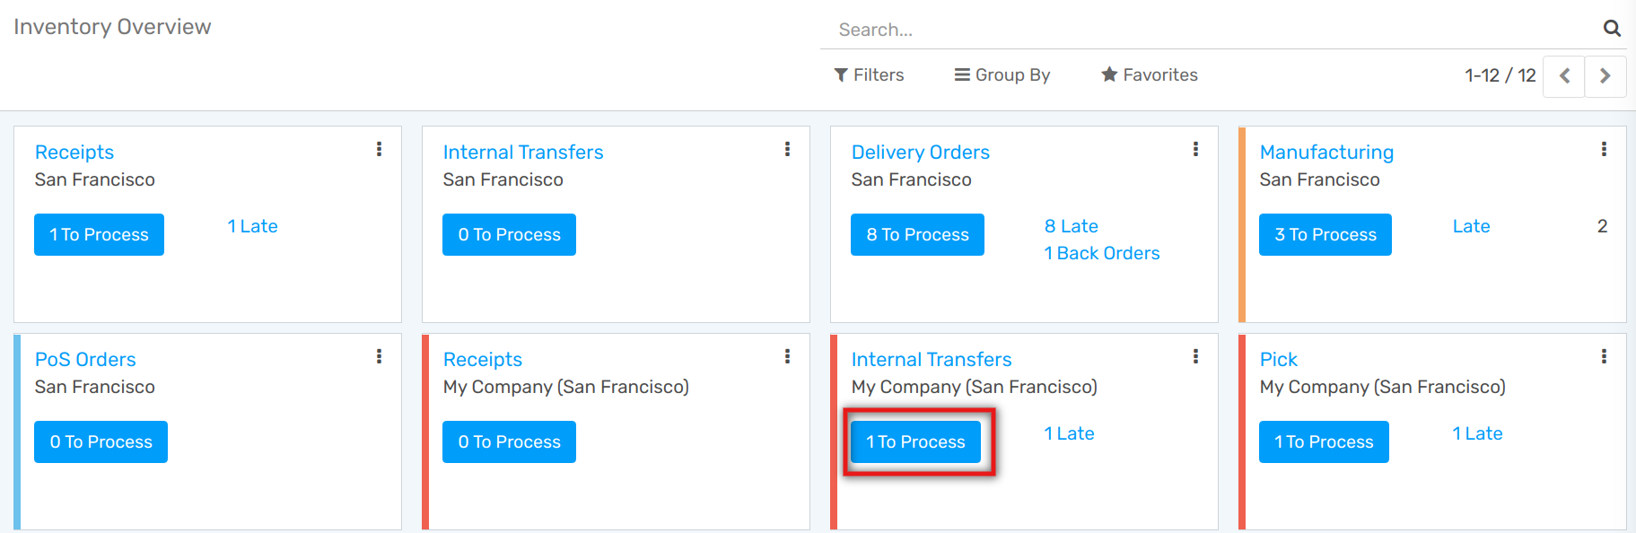Open the kebab menu on Receipts San Francisco card
This screenshot has width=1636, height=533.
pos(379,150)
